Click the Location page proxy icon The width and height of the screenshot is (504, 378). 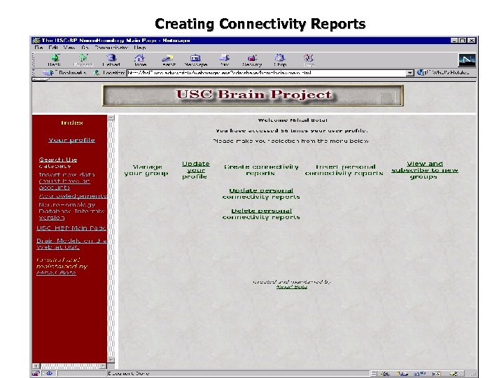point(97,73)
